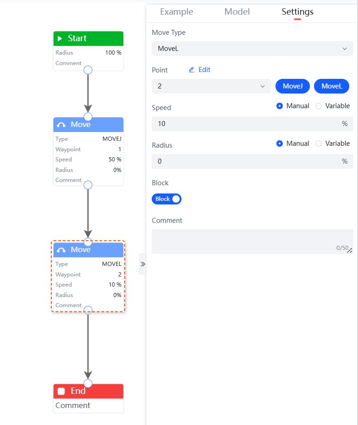Image resolution: width=358 pixels, height=425 pixels.
Task: Collapse the settings panel with the double-chevron
Action: click(x=143, y=264)
